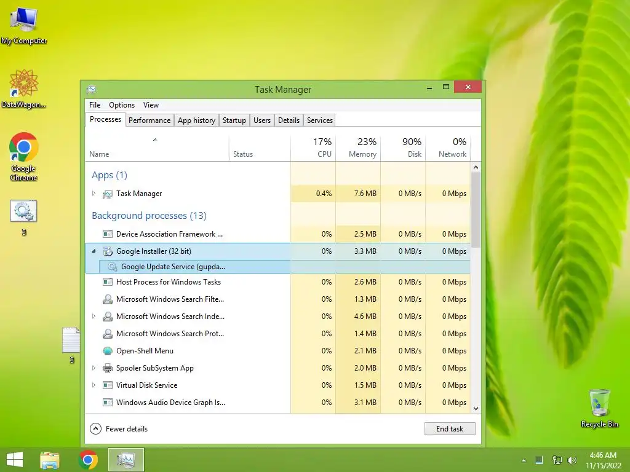Click the Google Update Service gear icon

tap(113, 267)
